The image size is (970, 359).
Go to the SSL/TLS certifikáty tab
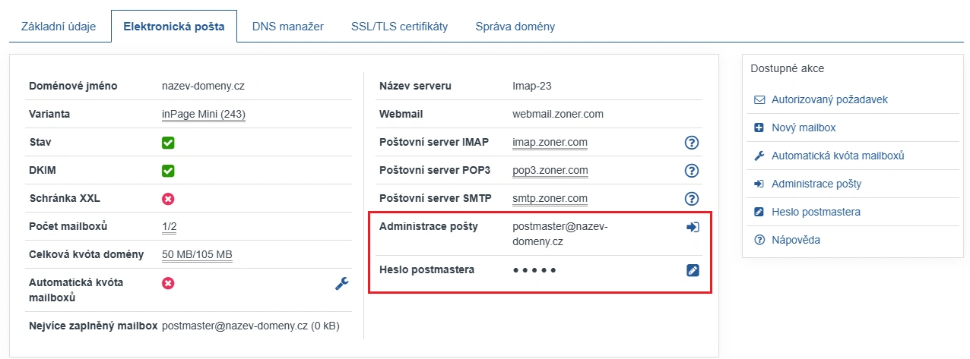pos(399,27)
